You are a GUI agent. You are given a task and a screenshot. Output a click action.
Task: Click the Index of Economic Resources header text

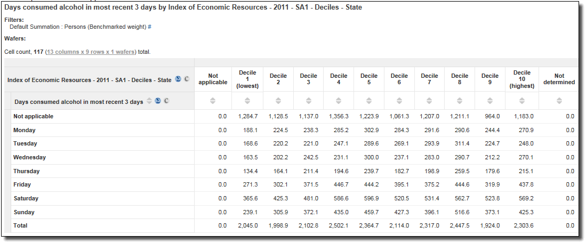(x=89, y=80)
